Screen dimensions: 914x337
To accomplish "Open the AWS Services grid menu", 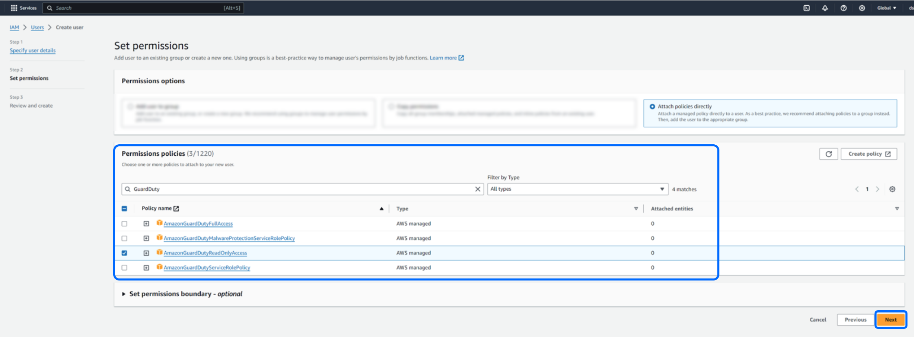I will click(x=14, y=8).
